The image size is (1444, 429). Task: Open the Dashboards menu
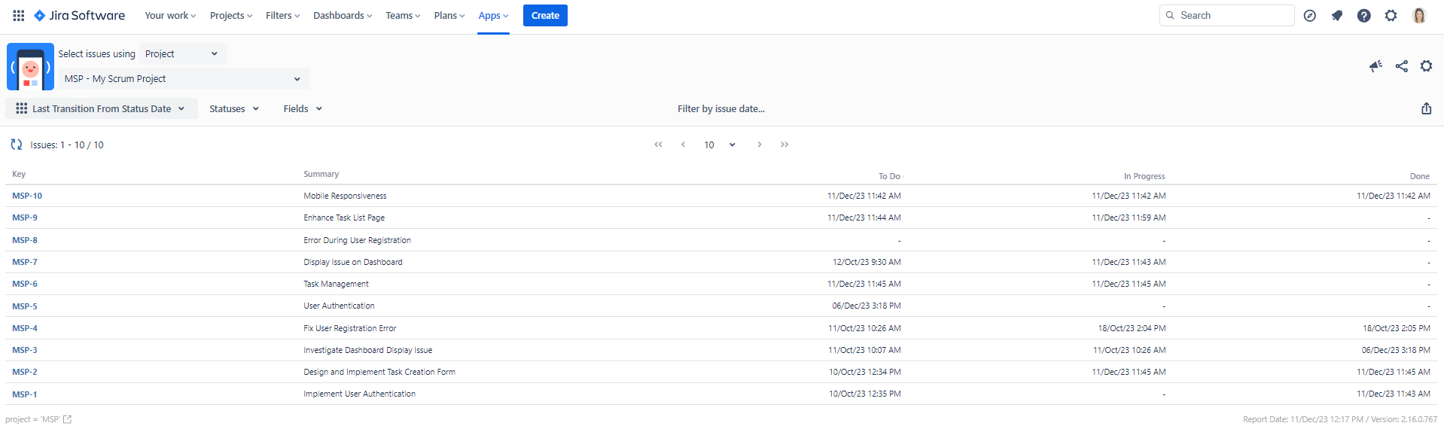[x=343, y=15]
